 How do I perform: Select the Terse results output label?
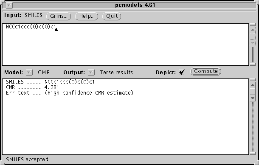[116, 73]
